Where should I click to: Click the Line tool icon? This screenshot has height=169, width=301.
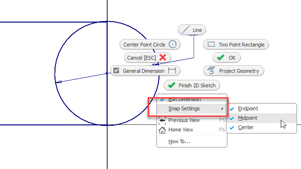point(186,30)
